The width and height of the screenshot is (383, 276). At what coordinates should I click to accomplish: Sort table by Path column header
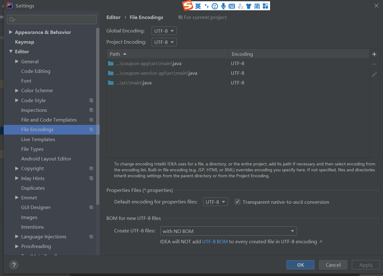tap(167, 54)
